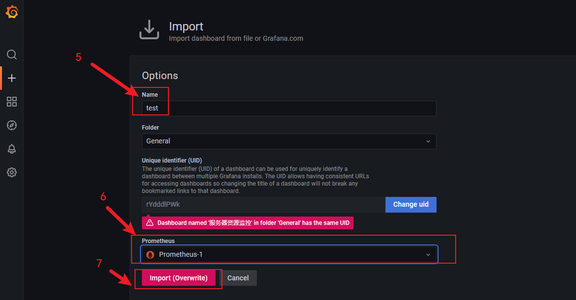Expand Prometheus selector via chevron arrow

click(x=428, y=254)
